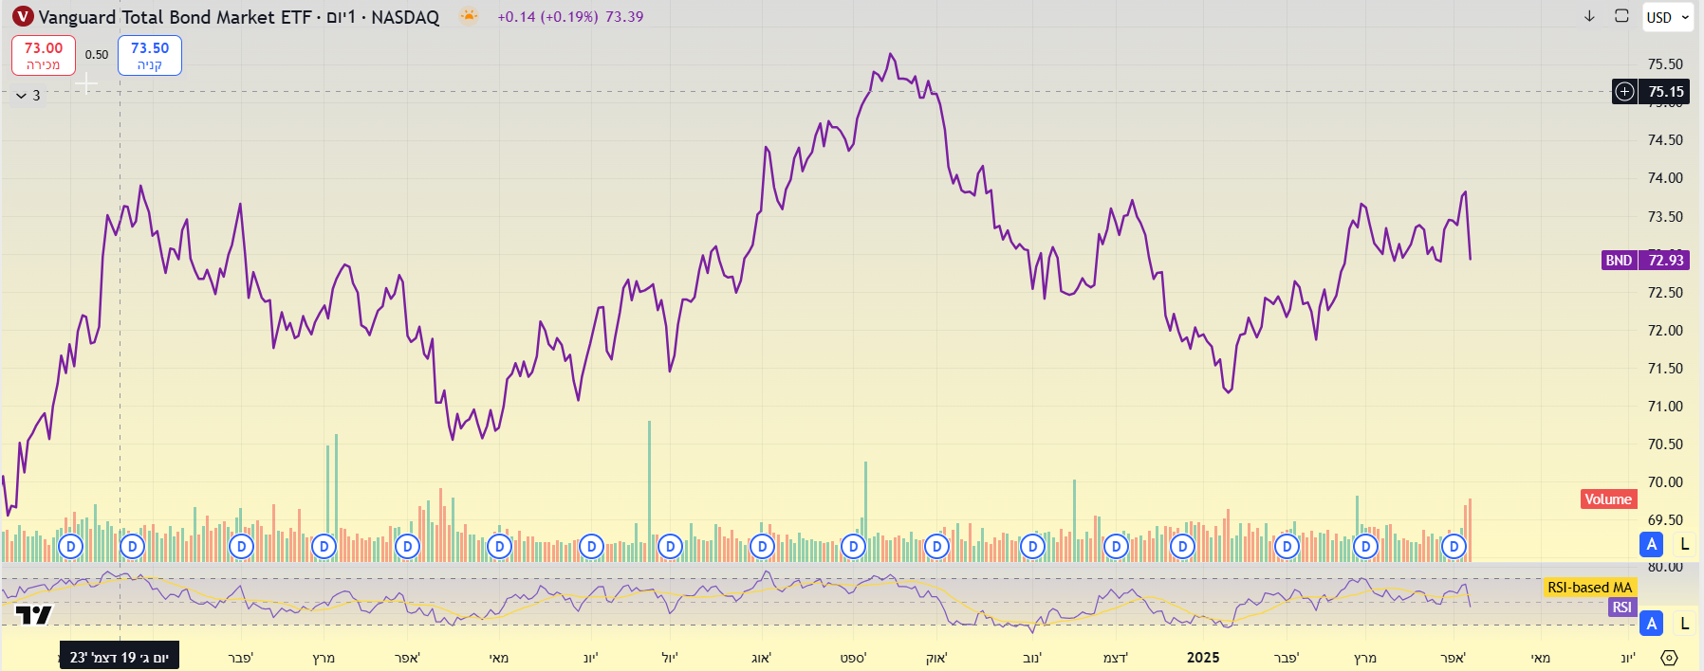Screen dimensions: 1704x671
Task: Click dividend D marker nearest the 2025 label
Action: tap(1182, 547)
